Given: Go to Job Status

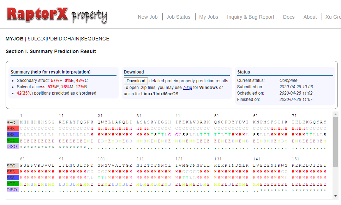Looking at the screenshot, I should [x=178, y=17].
